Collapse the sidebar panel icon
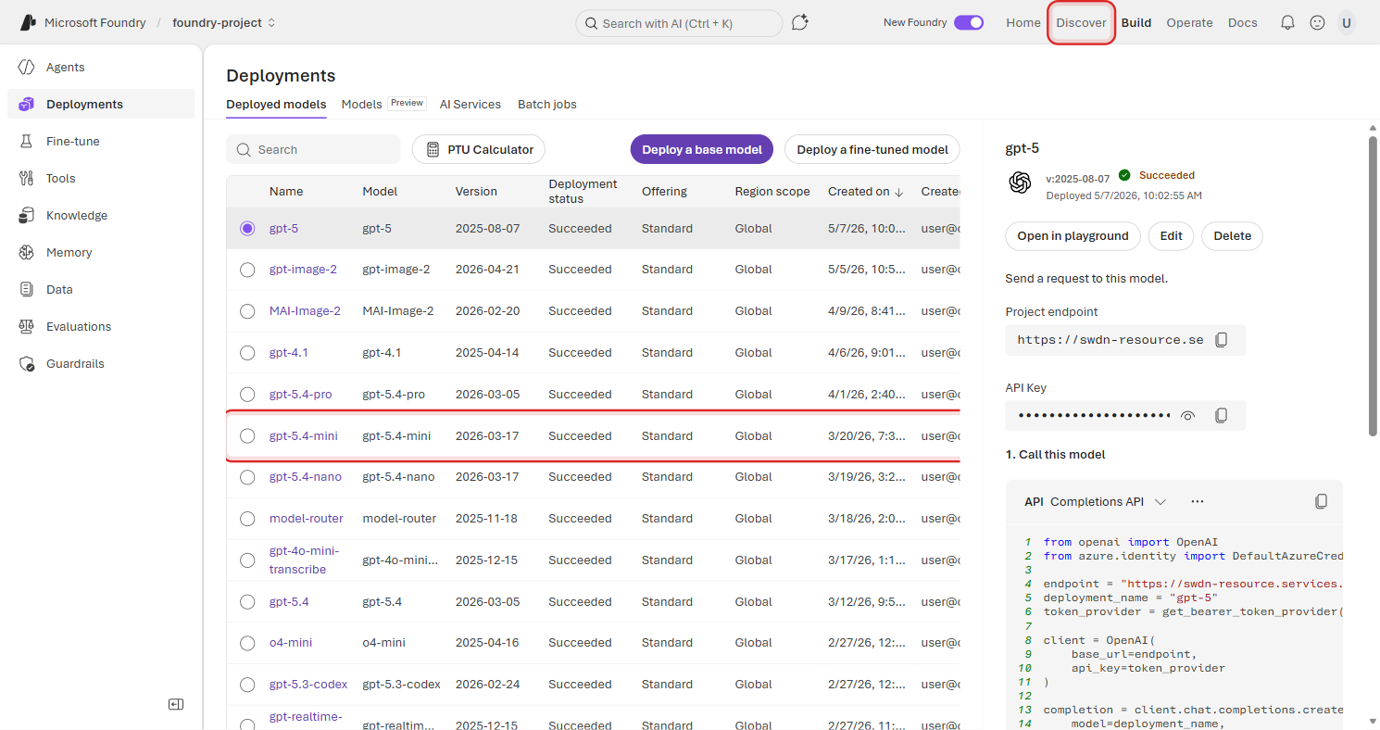This screenshot has width=1380, height=730. pos(176,704)
